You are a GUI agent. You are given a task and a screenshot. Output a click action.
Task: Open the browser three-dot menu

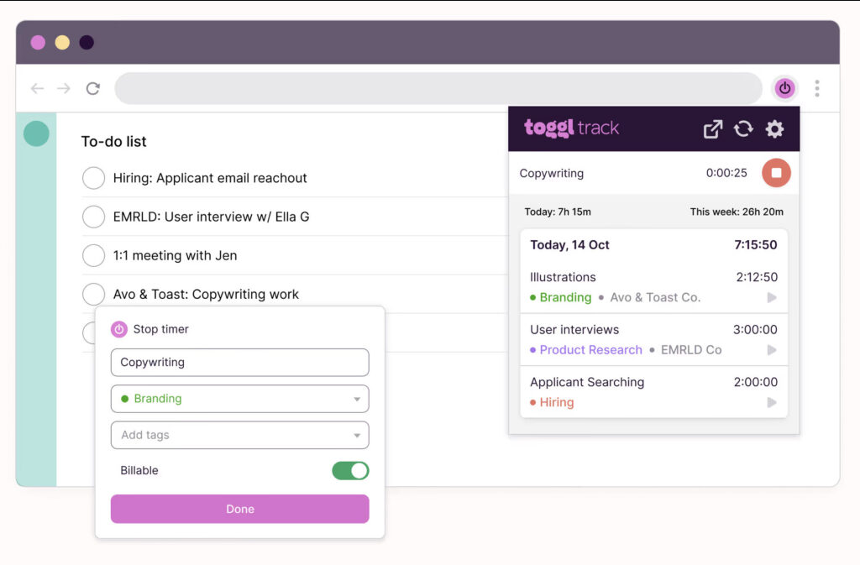pos(817,88)
